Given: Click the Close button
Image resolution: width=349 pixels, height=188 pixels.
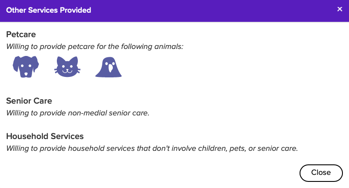Looking at the screenshot, I should [x=321, y=173].
